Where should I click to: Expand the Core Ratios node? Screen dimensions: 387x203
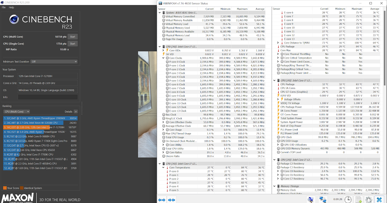164,152
